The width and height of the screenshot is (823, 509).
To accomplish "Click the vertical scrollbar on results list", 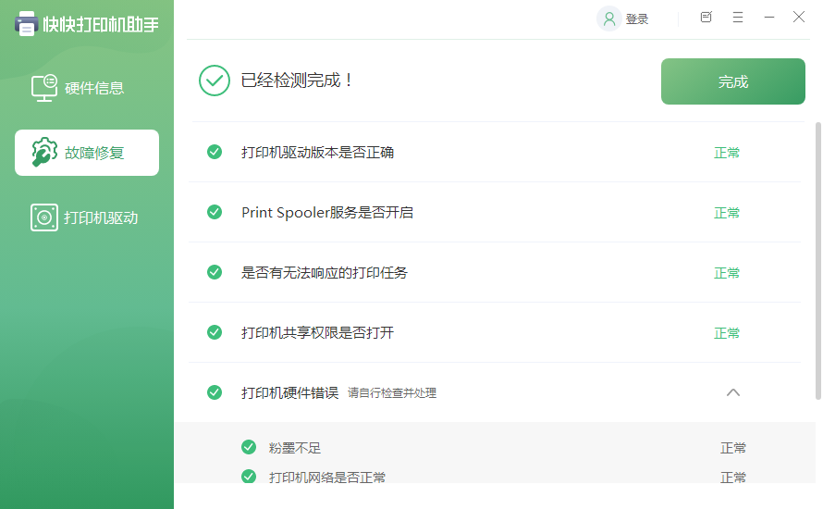I will [817, 259].
